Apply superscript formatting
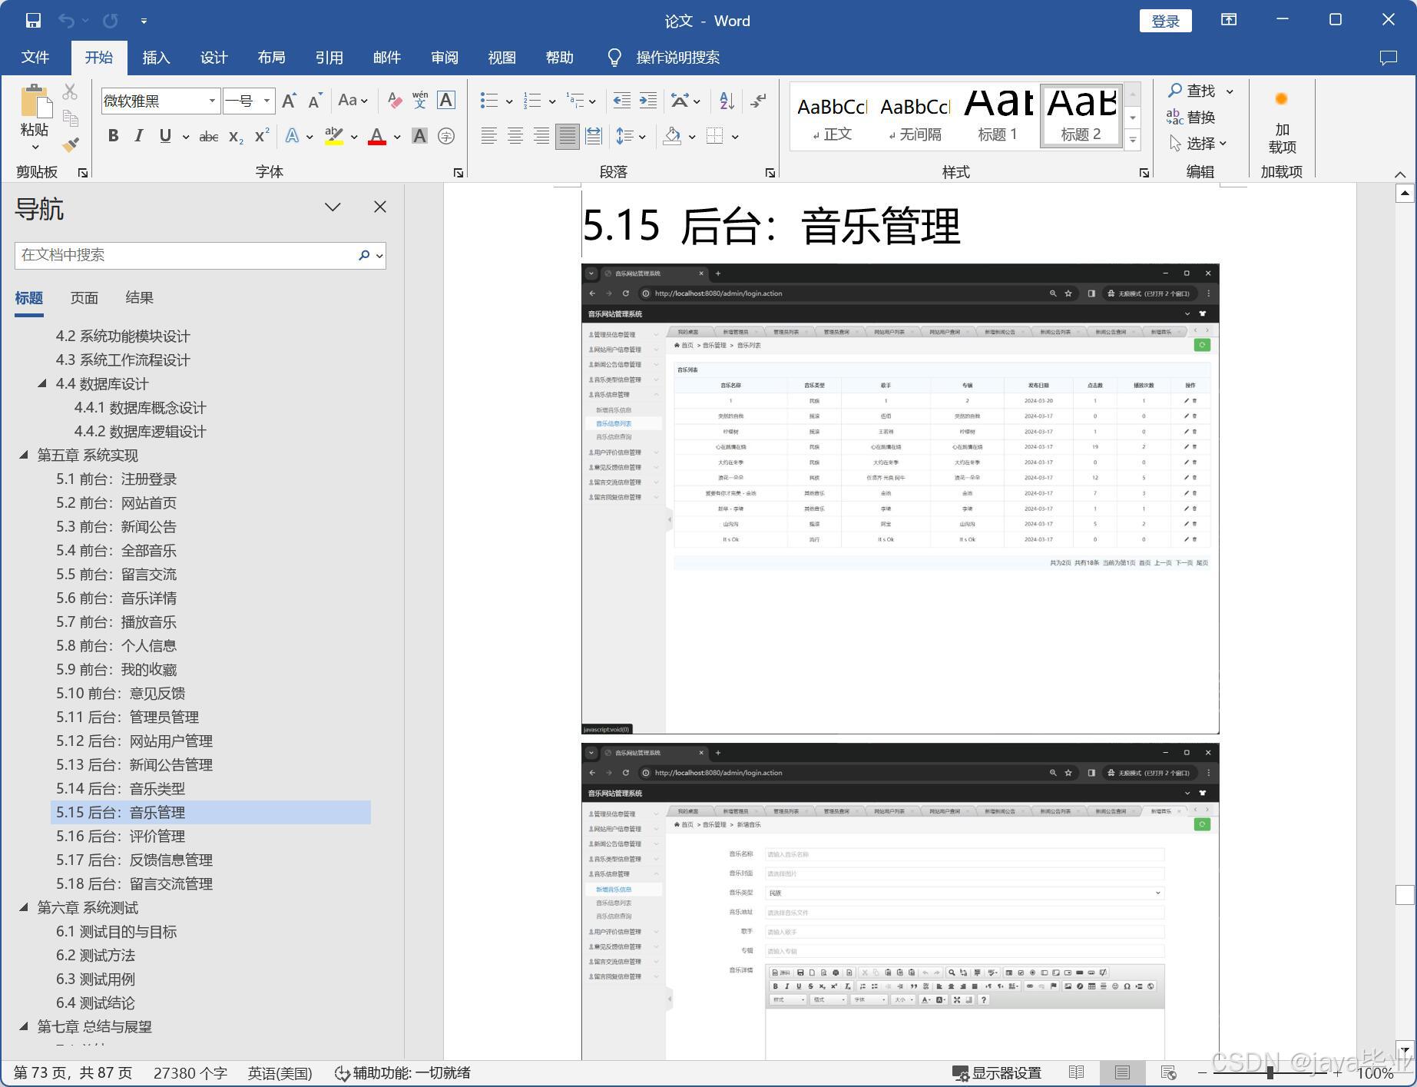Image resolution: width=1417 pixels, height=1087 pixels. click(262, 137)
